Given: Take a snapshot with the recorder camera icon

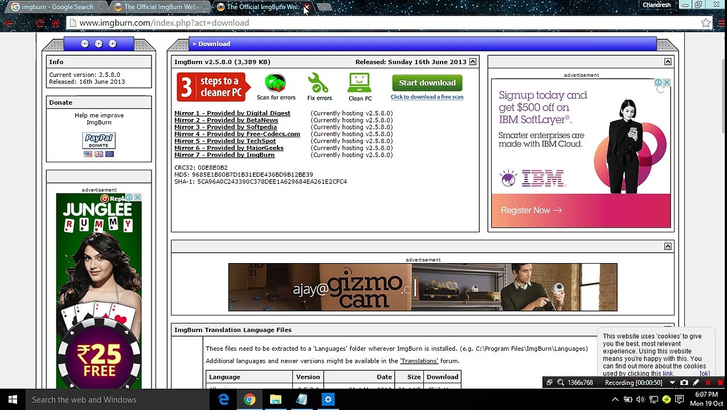Looking at the screenshot, I should [684, 383].
